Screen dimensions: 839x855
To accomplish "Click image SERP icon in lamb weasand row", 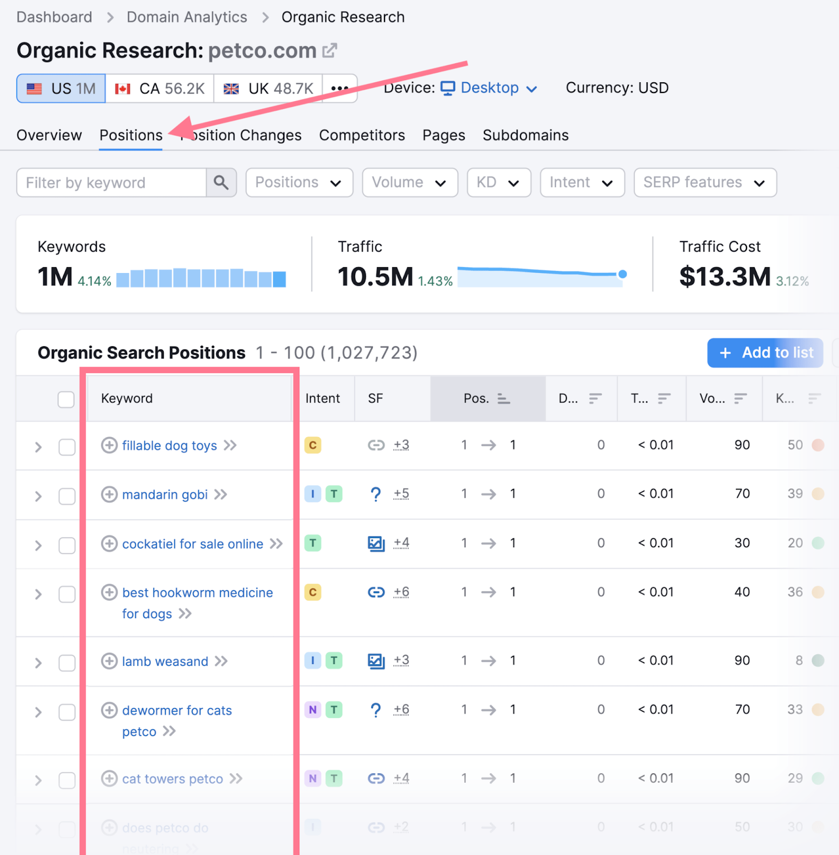I will point(376,661).
